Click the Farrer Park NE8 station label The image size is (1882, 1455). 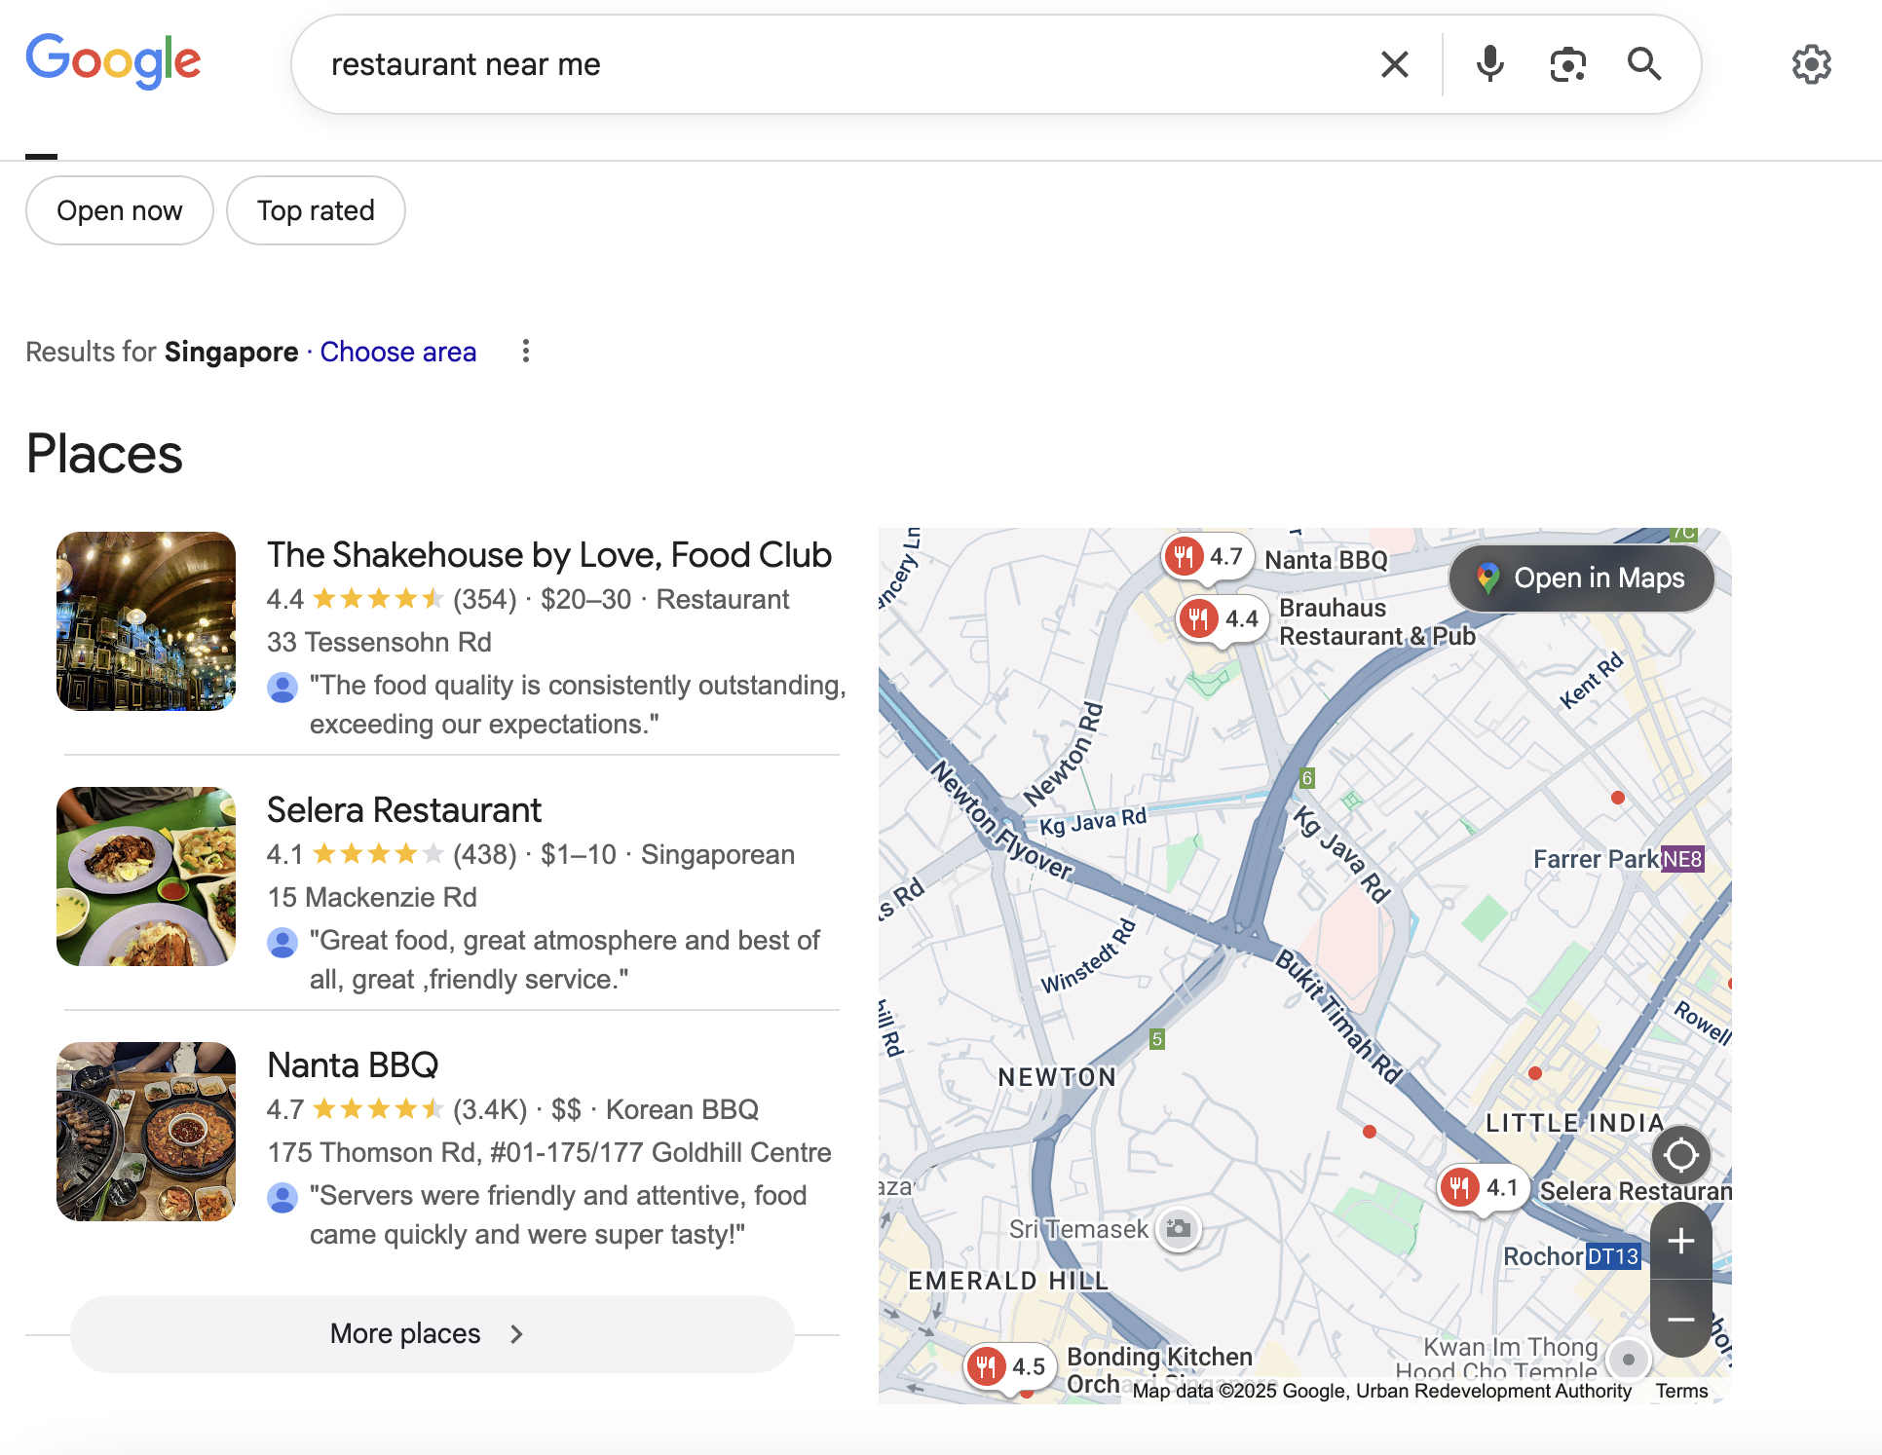(1618, 859)
